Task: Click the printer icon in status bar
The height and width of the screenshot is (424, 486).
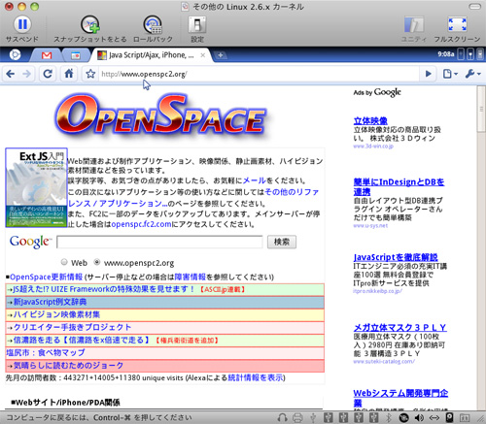Action: tap(297, 417)
